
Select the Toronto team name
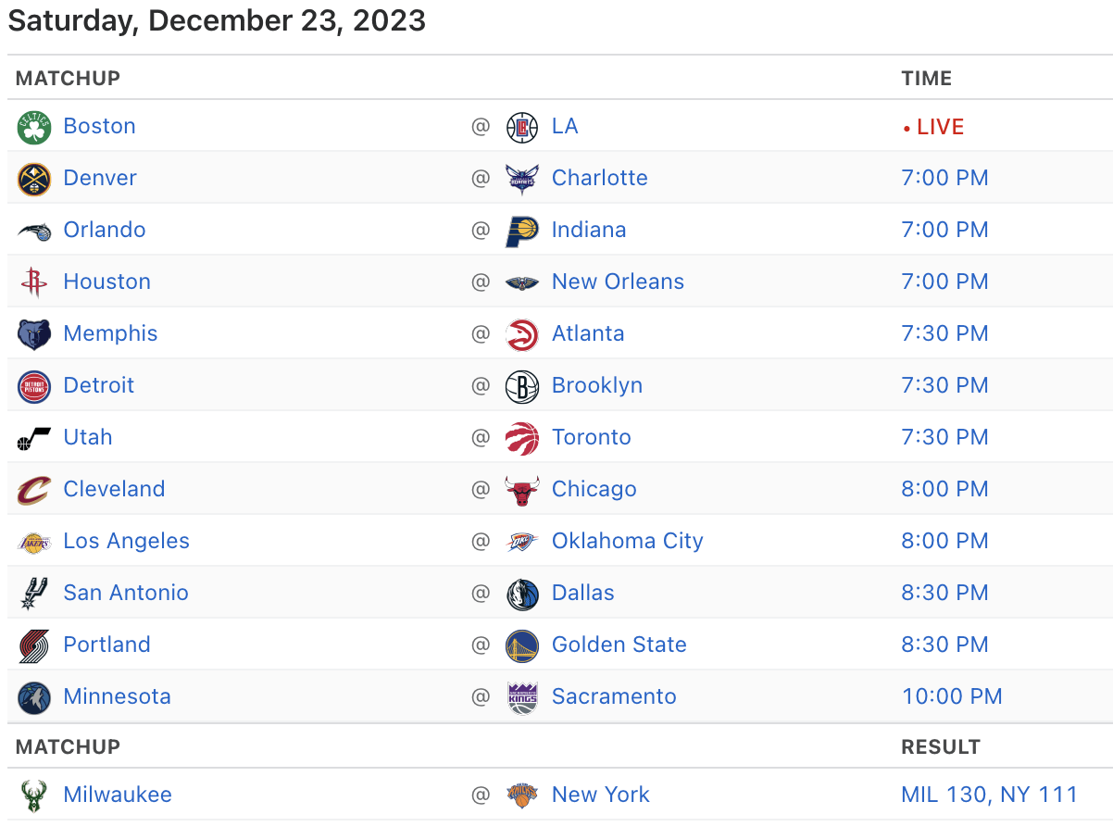pos(591,437)
